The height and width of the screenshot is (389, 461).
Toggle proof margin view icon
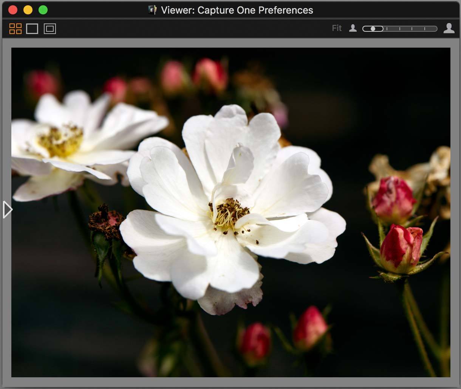(50, 29)
